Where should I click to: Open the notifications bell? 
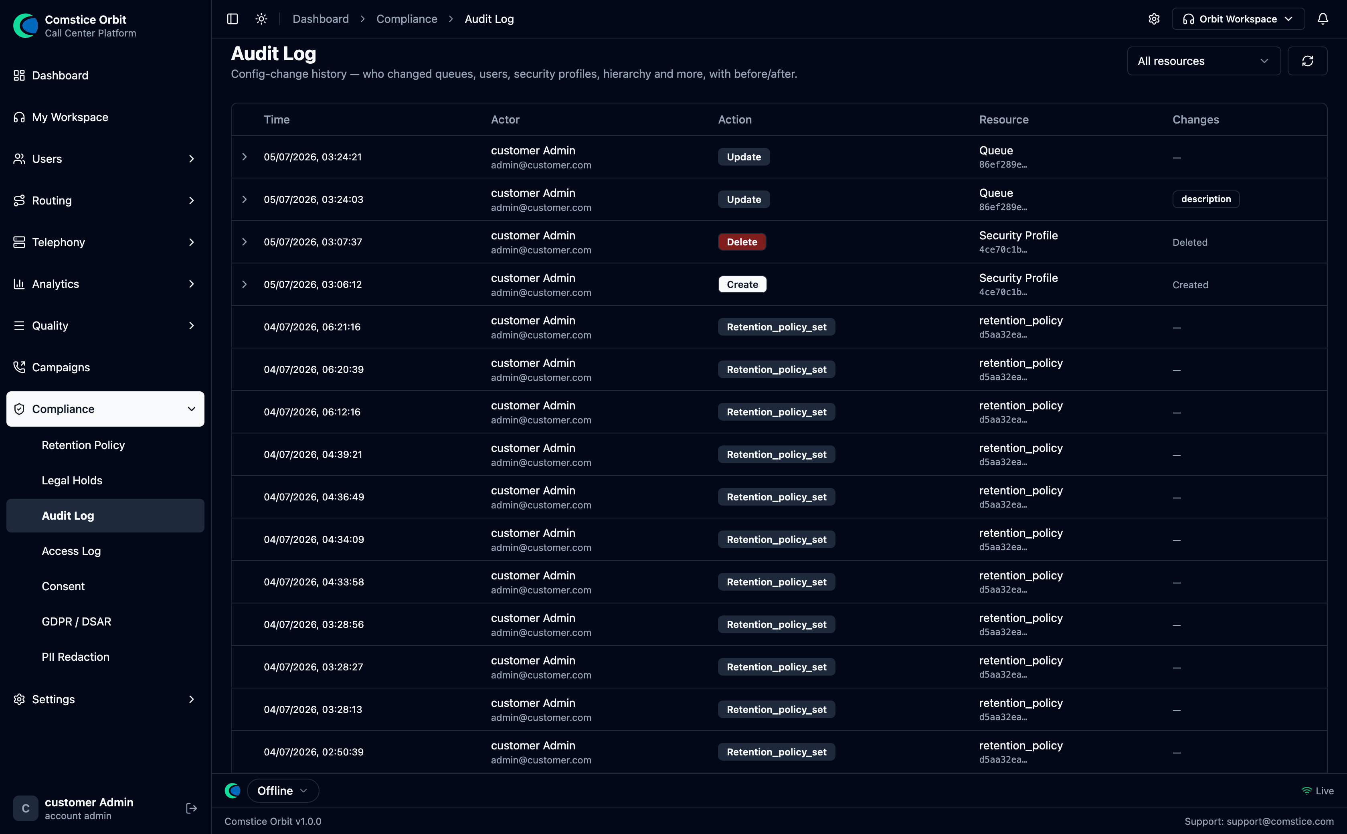[1323, 19]
